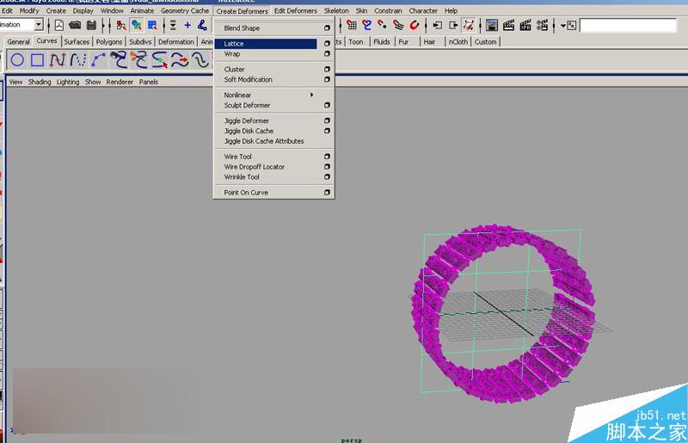
Task: Open the Geometry Cache menu
Action: click(185, 10)
